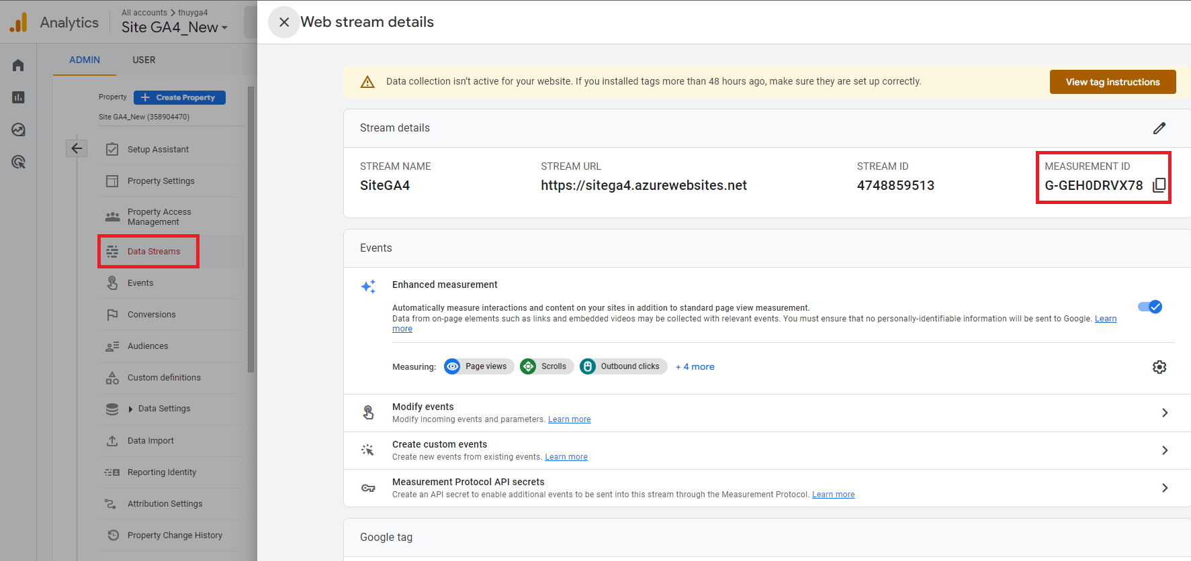The image size is (1191, 561).
Task: Open enhanced measurement settings gear
Action: 1159,367
